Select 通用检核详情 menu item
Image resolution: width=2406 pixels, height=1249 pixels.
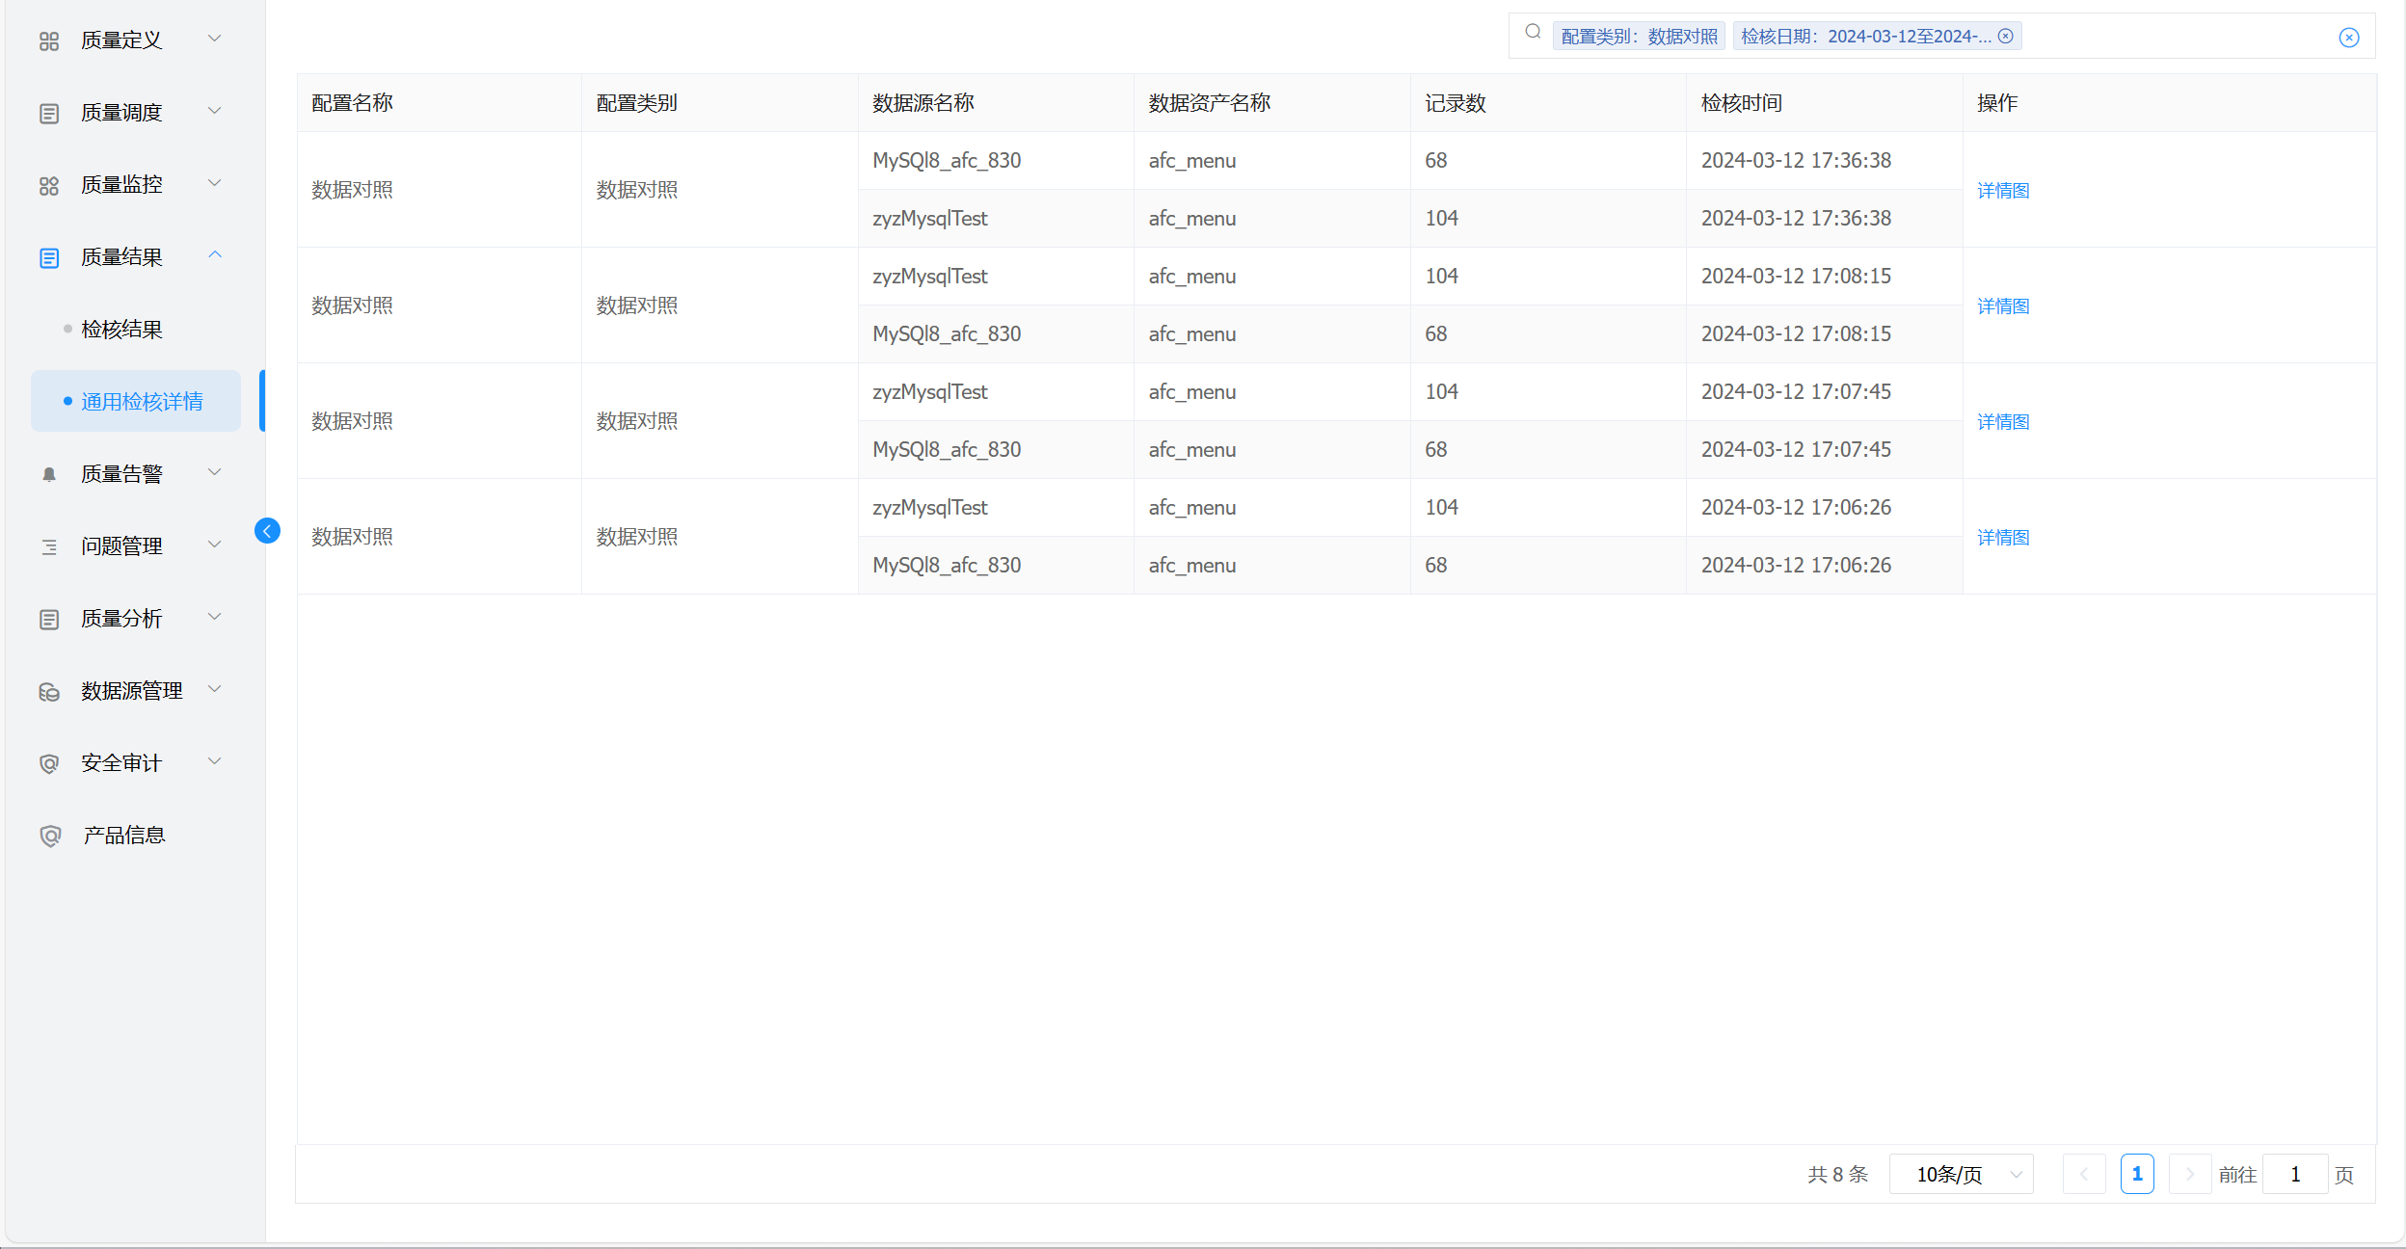(x=142, y=402)
